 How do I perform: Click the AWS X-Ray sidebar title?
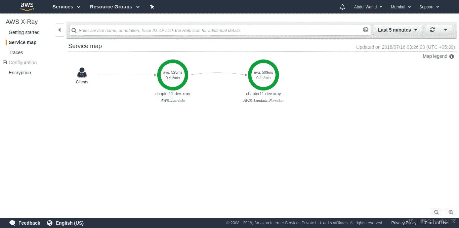tap(22, 22)
